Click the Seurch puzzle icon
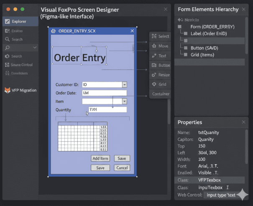Image resolution: width=253 pixels, height=206 pixels. (x=7, y=56)
